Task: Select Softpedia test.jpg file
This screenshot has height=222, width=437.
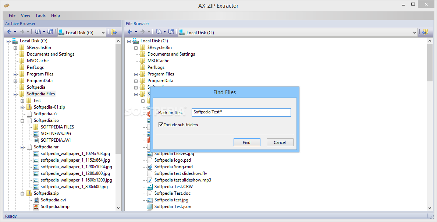Action: coord(171,200)
